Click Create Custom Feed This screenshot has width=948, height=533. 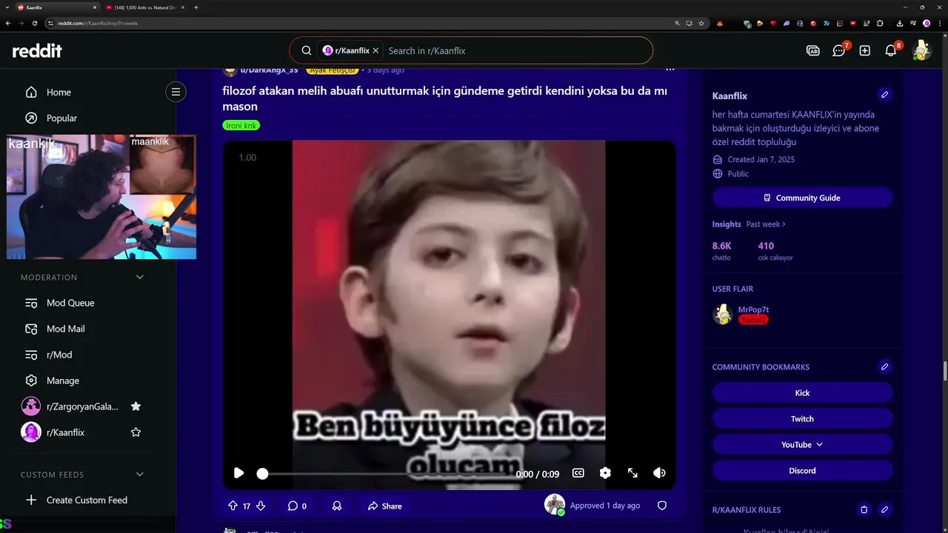point(88,500)
